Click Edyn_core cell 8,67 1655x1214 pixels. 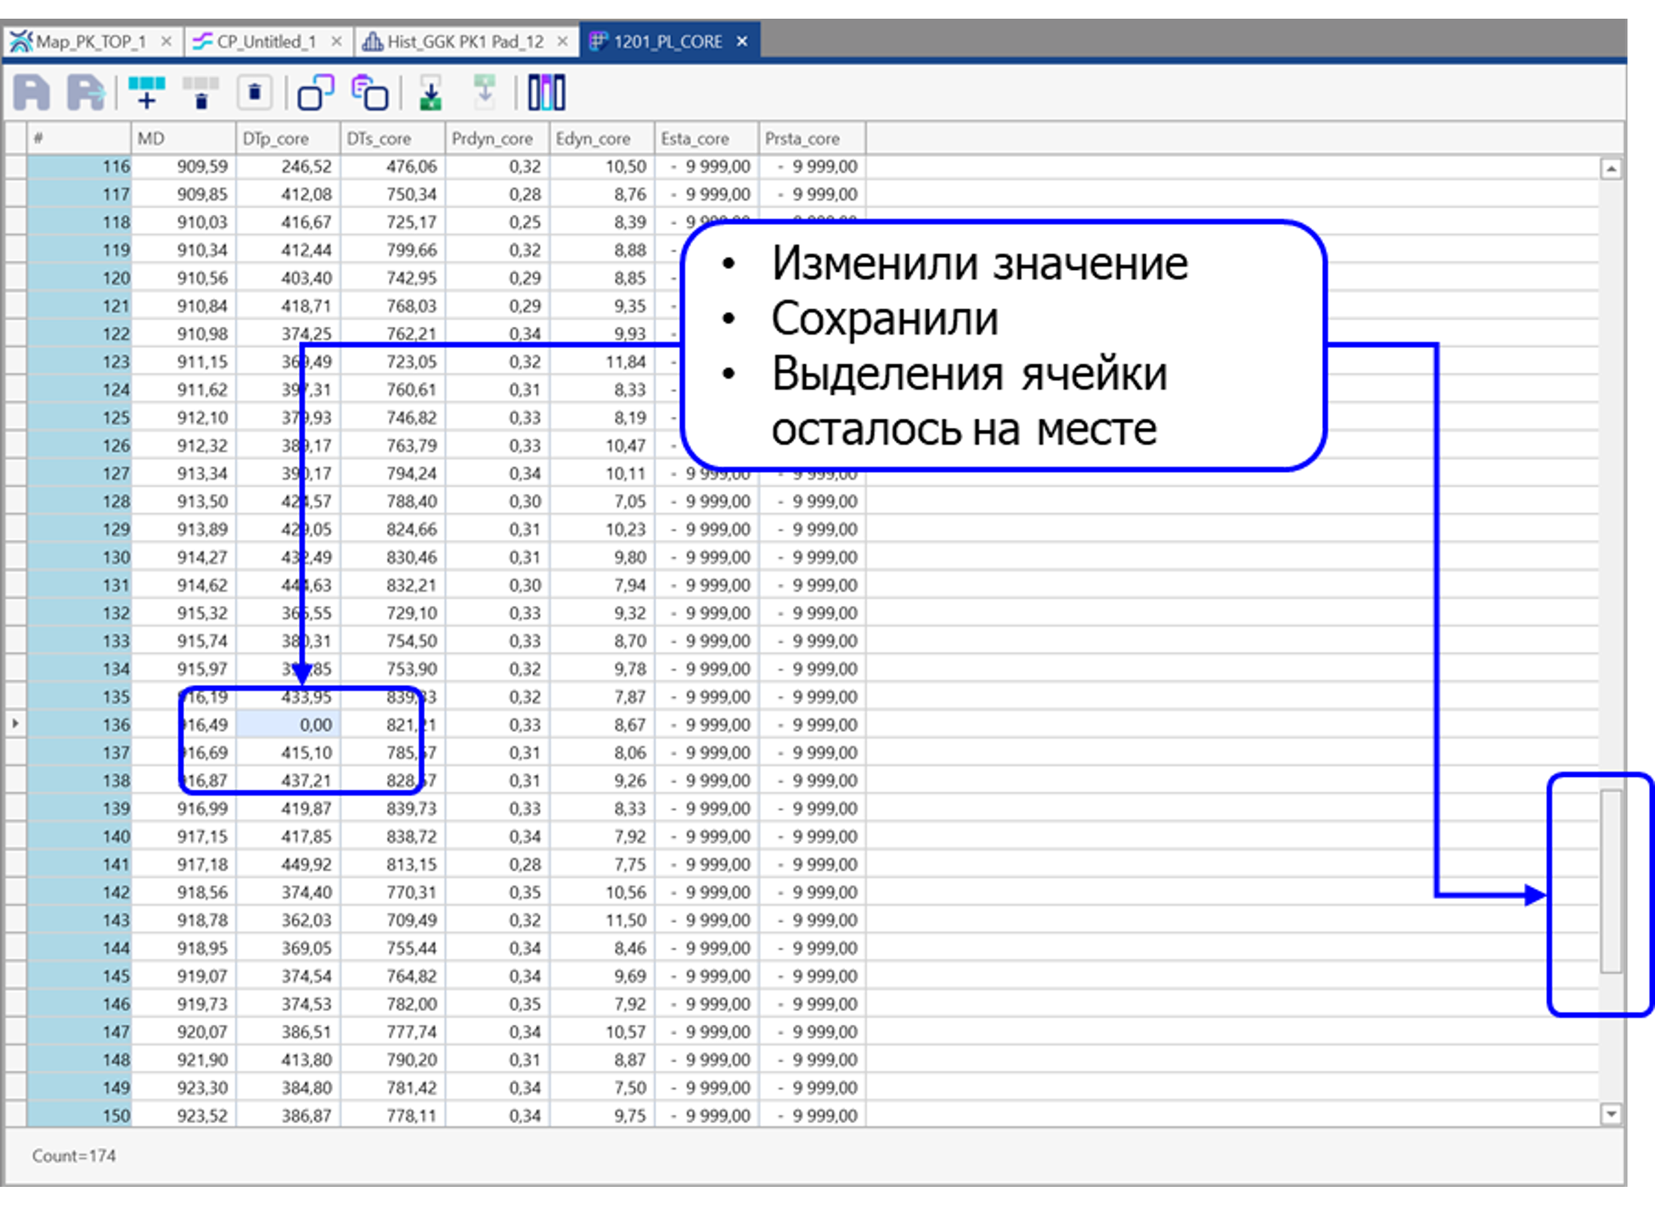(602, 724)
